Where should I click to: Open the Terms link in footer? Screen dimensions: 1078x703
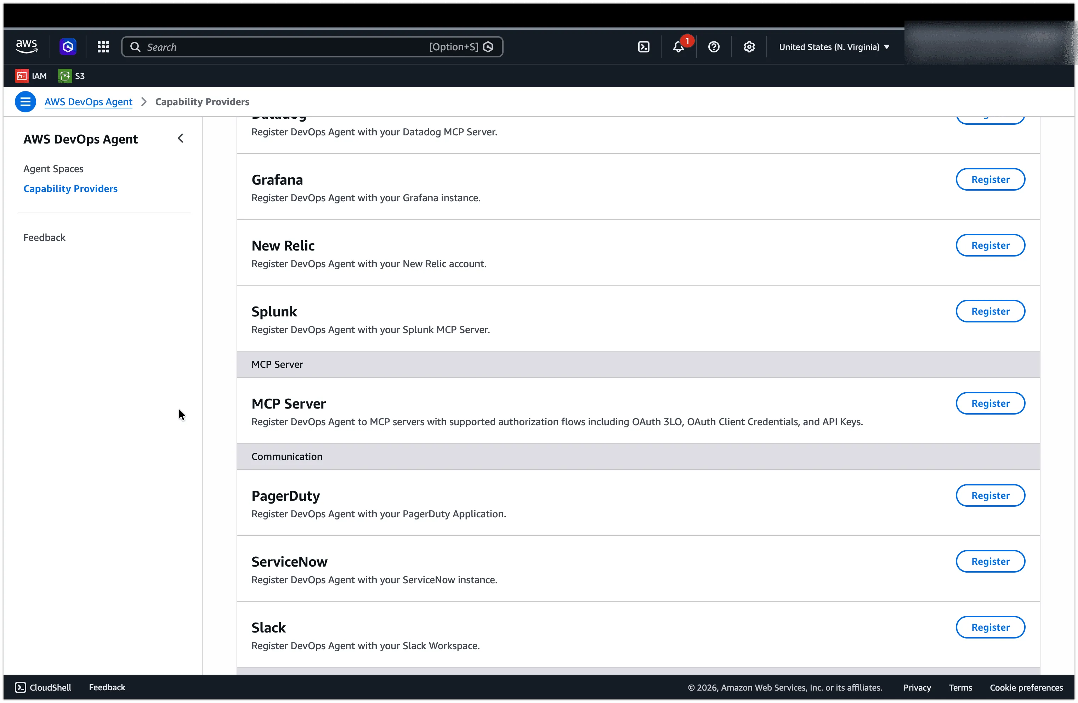(960, 687)
